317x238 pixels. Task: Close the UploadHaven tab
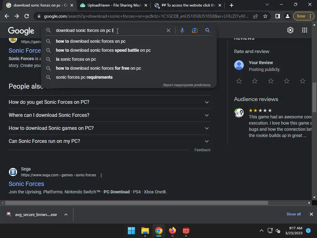point(146,5)
